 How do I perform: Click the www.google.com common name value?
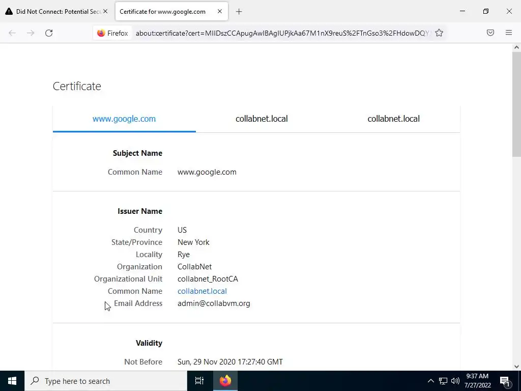tap(207, 172)
